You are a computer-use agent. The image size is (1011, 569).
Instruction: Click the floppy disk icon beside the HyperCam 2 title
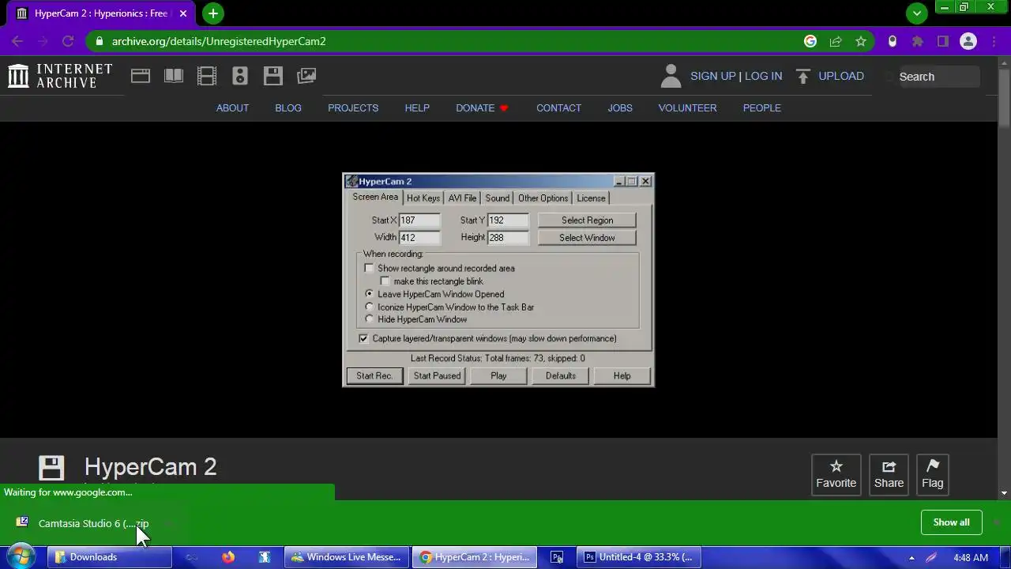[51, 468]
